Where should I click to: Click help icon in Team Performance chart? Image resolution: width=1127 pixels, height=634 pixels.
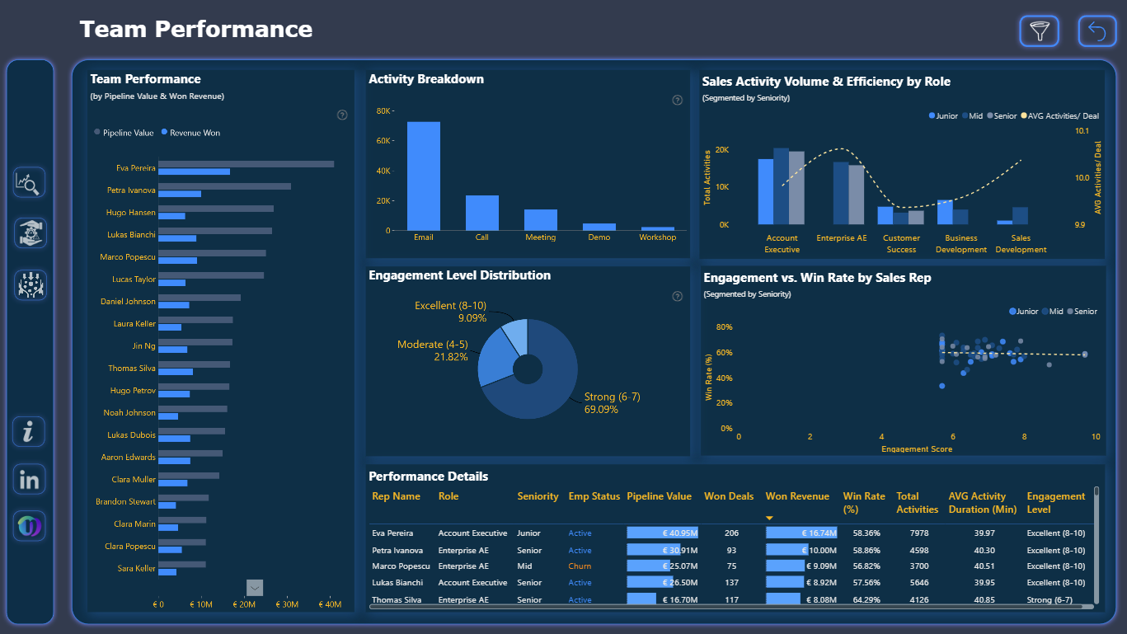[343, 115]
